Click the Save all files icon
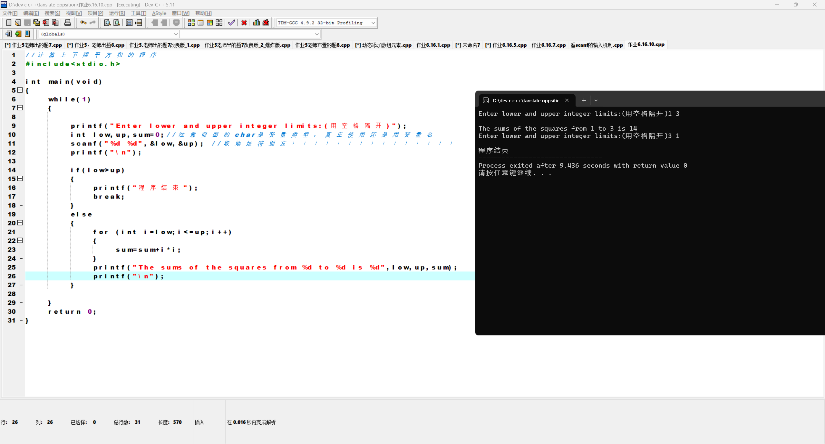Screen dimensions: 825x444 [x=37, y=23]
